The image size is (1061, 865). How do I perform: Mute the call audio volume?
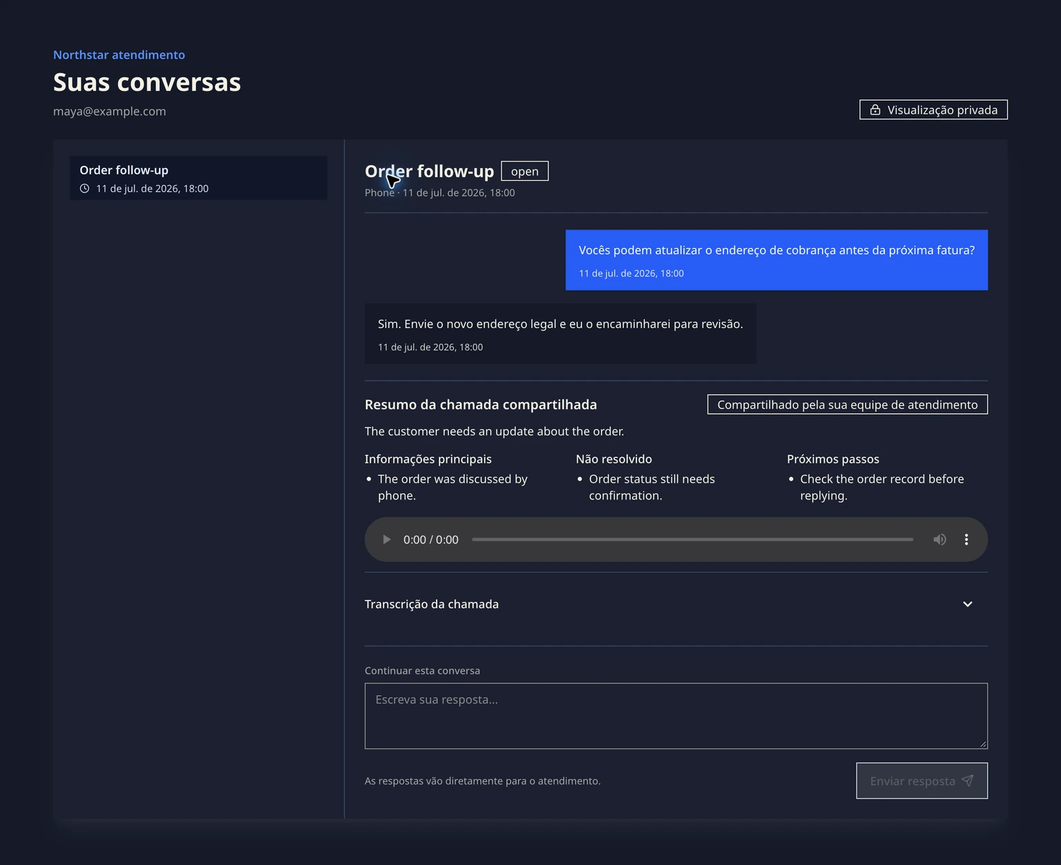pyautogui.click(x=939, y=540)
